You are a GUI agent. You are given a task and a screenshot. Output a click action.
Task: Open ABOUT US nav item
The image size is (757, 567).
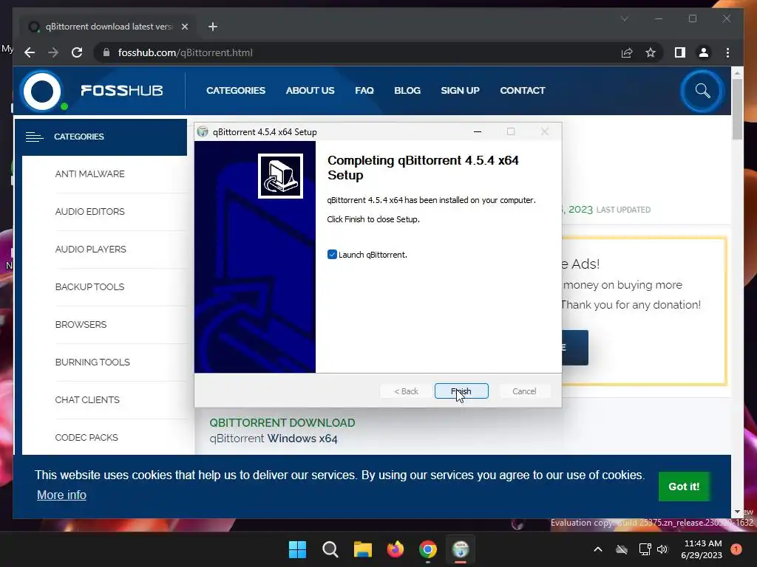tap(310, 91)
